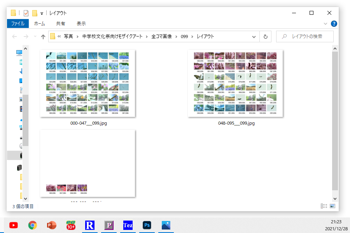The width and height of the screenshot is (350, 233).
Task: Click the navigation pane scroll-up arrow
Action: pyautogui.click(x=25, y=49)
